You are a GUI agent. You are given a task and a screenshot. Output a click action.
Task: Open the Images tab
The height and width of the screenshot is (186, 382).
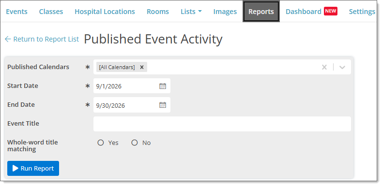(225, 12)
